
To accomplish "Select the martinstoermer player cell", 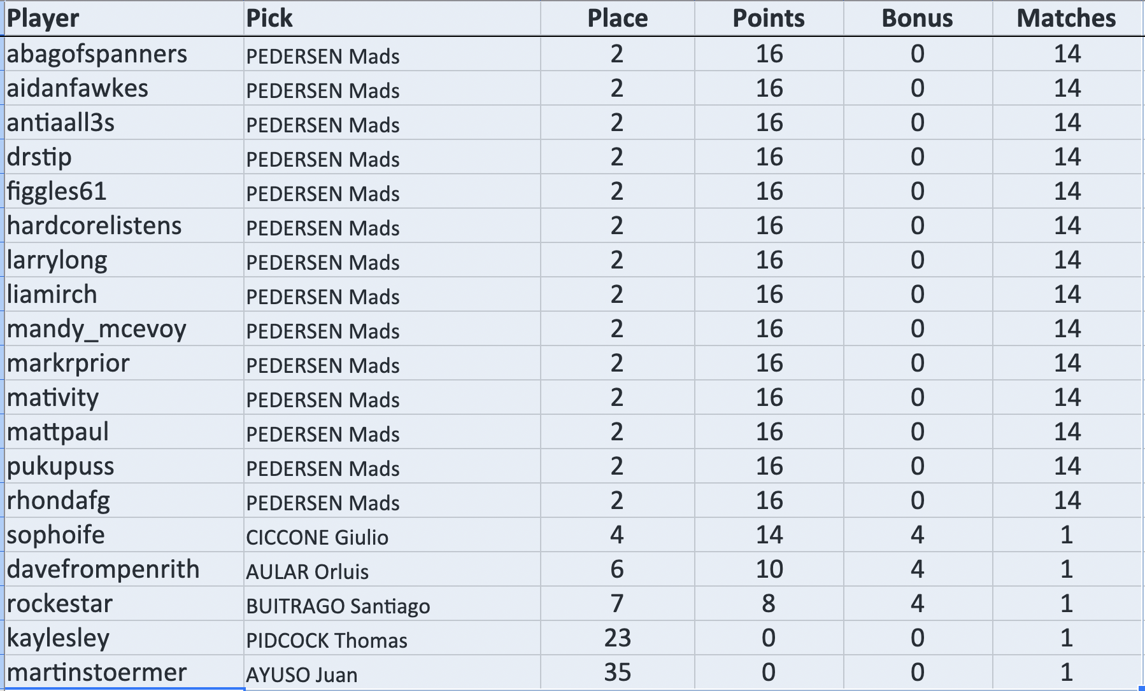I will [97, 673].
